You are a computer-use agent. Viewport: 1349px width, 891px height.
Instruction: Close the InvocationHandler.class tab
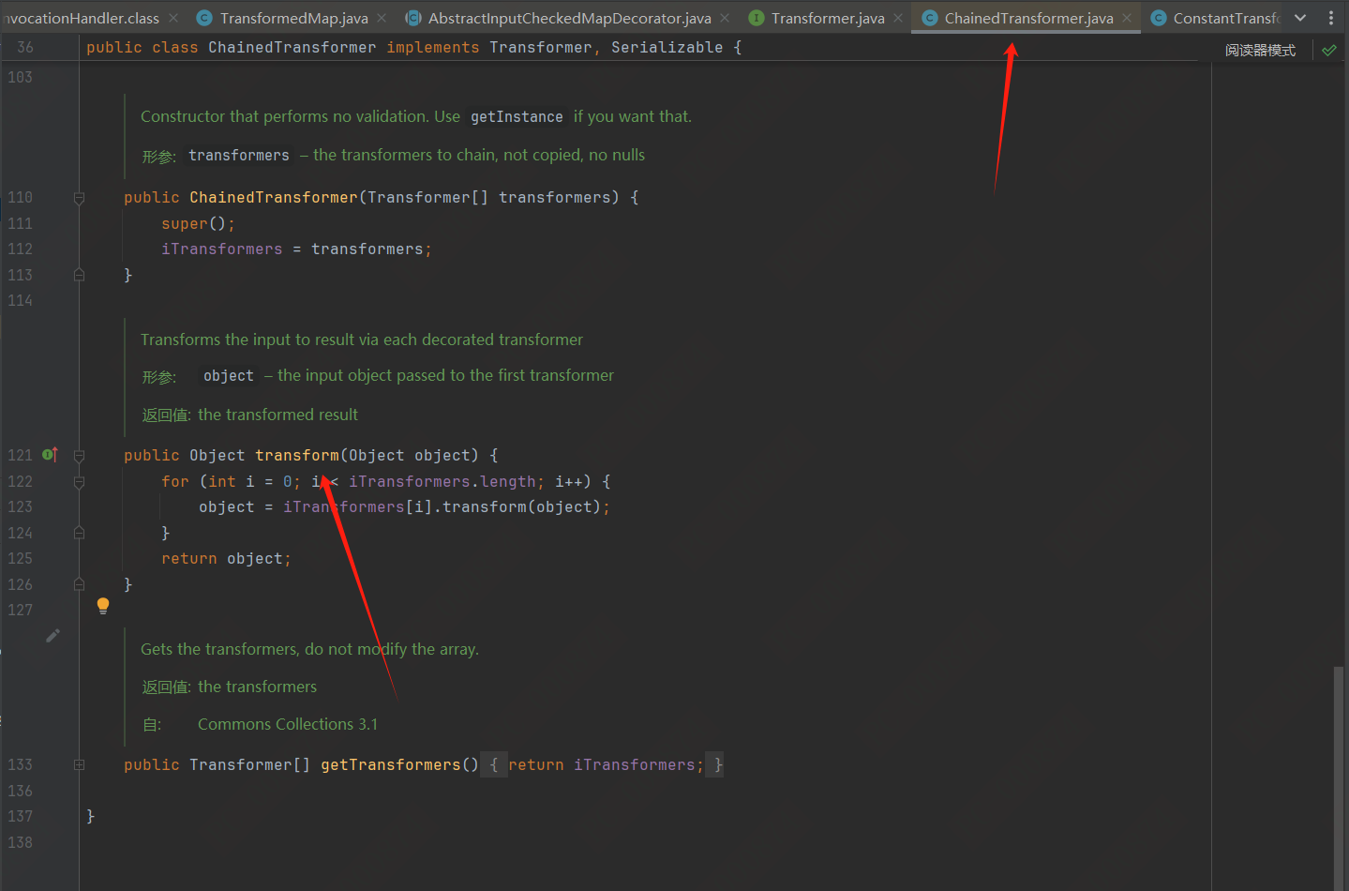coord(173,18)
